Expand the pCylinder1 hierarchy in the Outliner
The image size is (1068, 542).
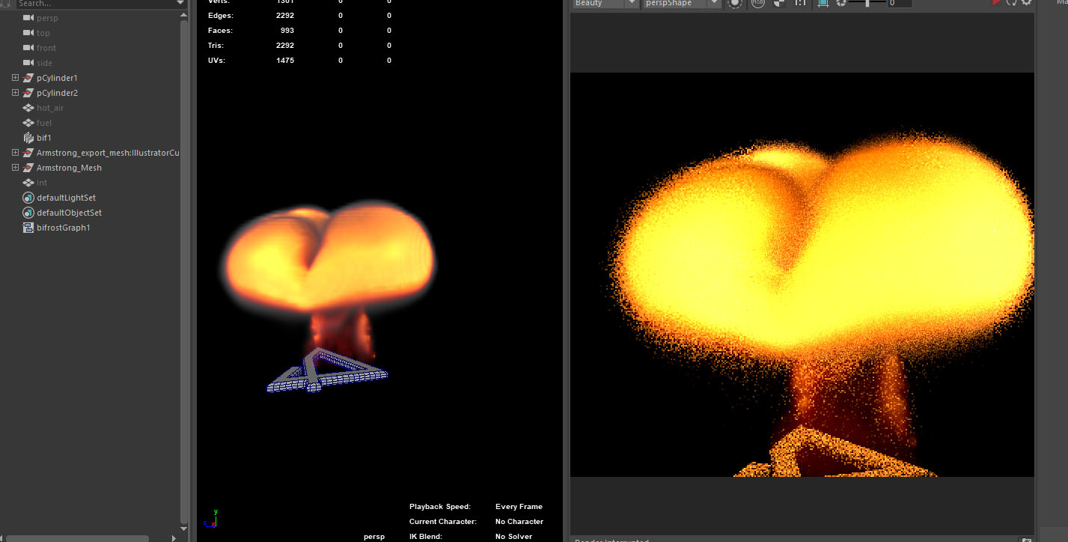point(15,77)
